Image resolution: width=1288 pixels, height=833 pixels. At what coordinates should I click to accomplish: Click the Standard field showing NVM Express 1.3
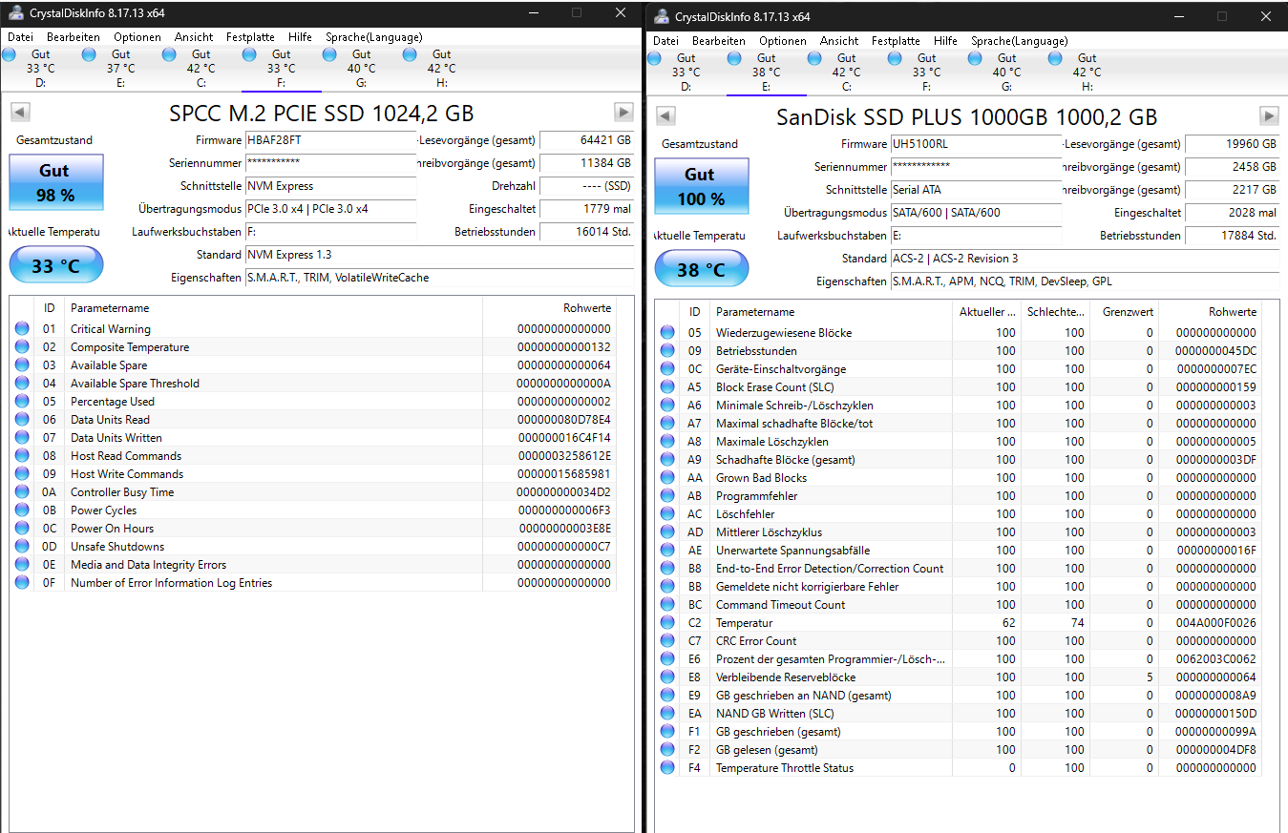[x=439, y=255]
